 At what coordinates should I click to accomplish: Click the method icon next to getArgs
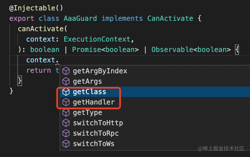(x=66, y=81)
